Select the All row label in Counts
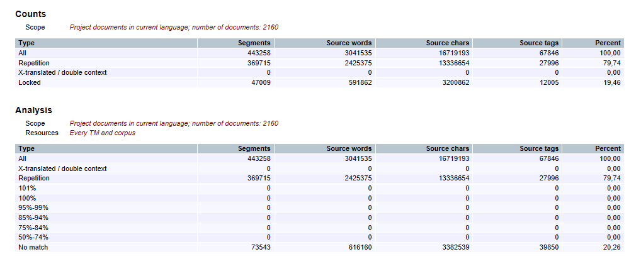Image resolution: width=641 pixels, height=259 pixels. [22, 53]
